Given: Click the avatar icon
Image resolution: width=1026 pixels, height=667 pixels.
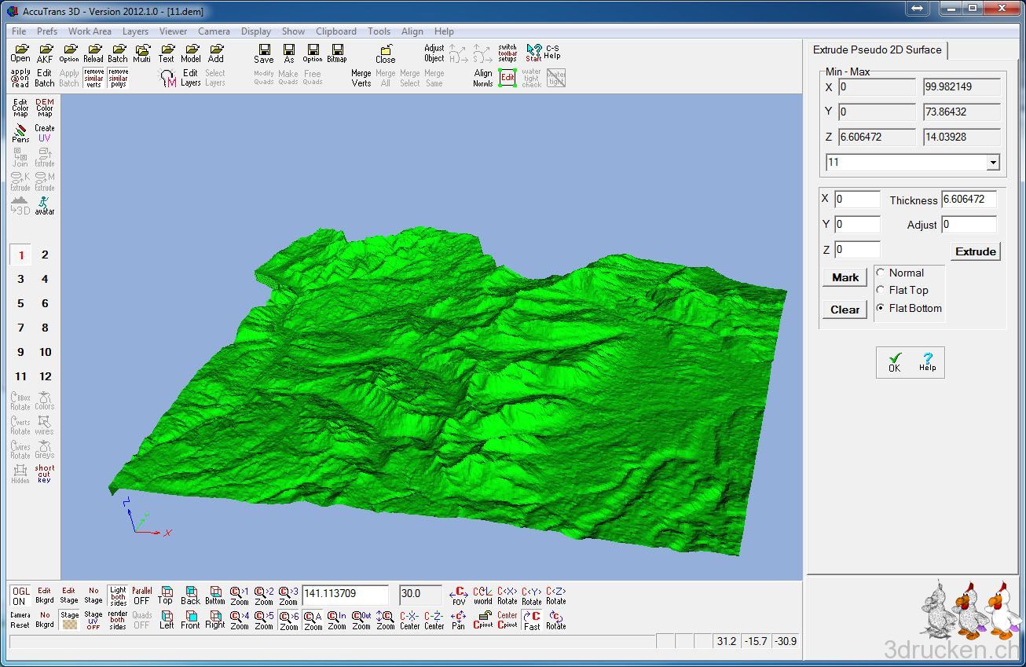Looking at the screenshot, I should (45, 206).
